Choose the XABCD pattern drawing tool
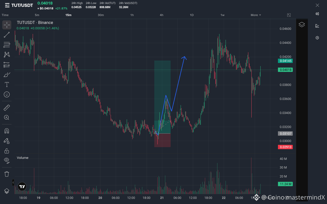 pos(7,55)
